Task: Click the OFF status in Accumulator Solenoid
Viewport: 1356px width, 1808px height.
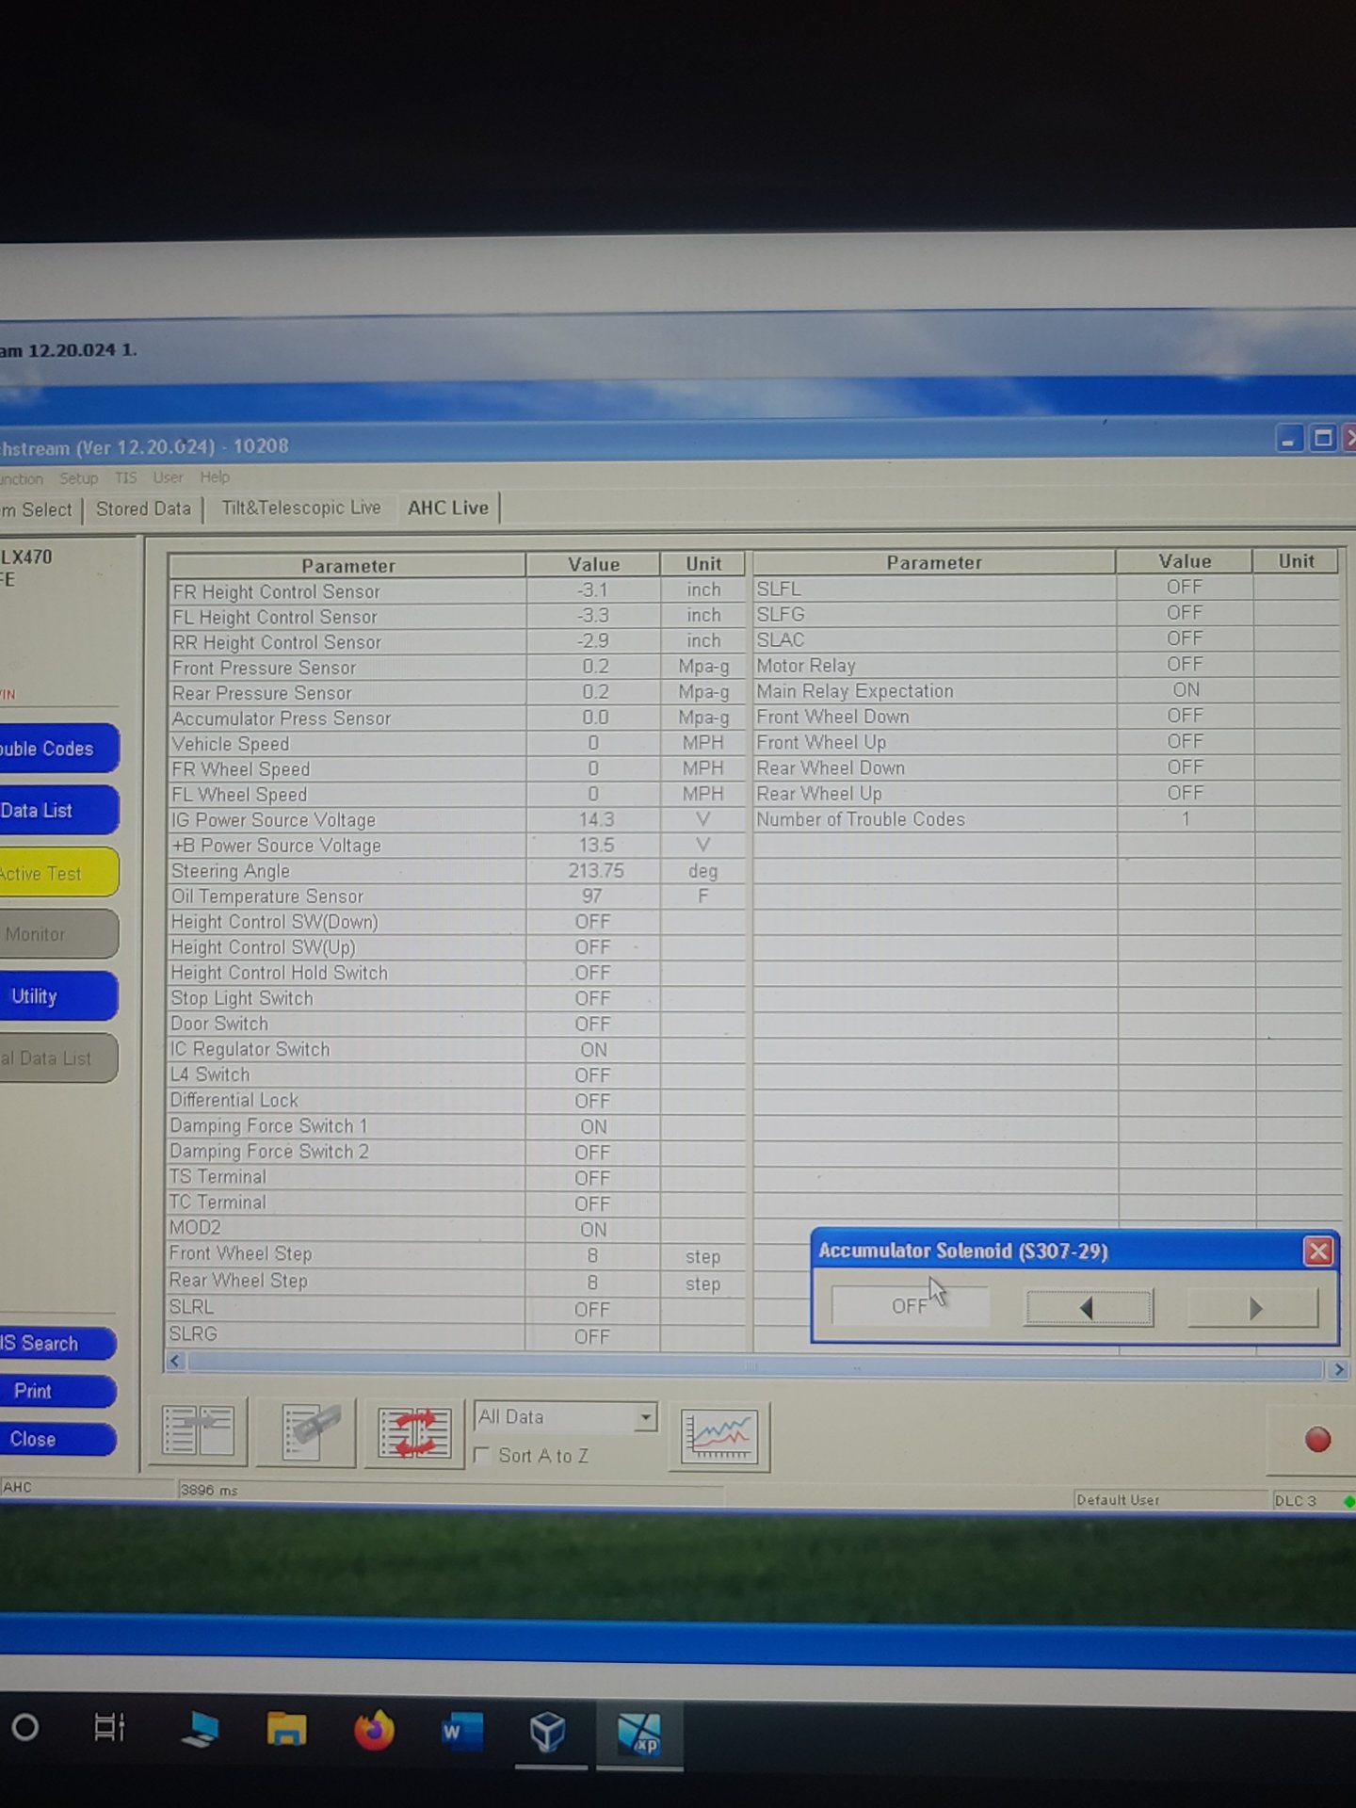Action: click(x=910, y=1306)
